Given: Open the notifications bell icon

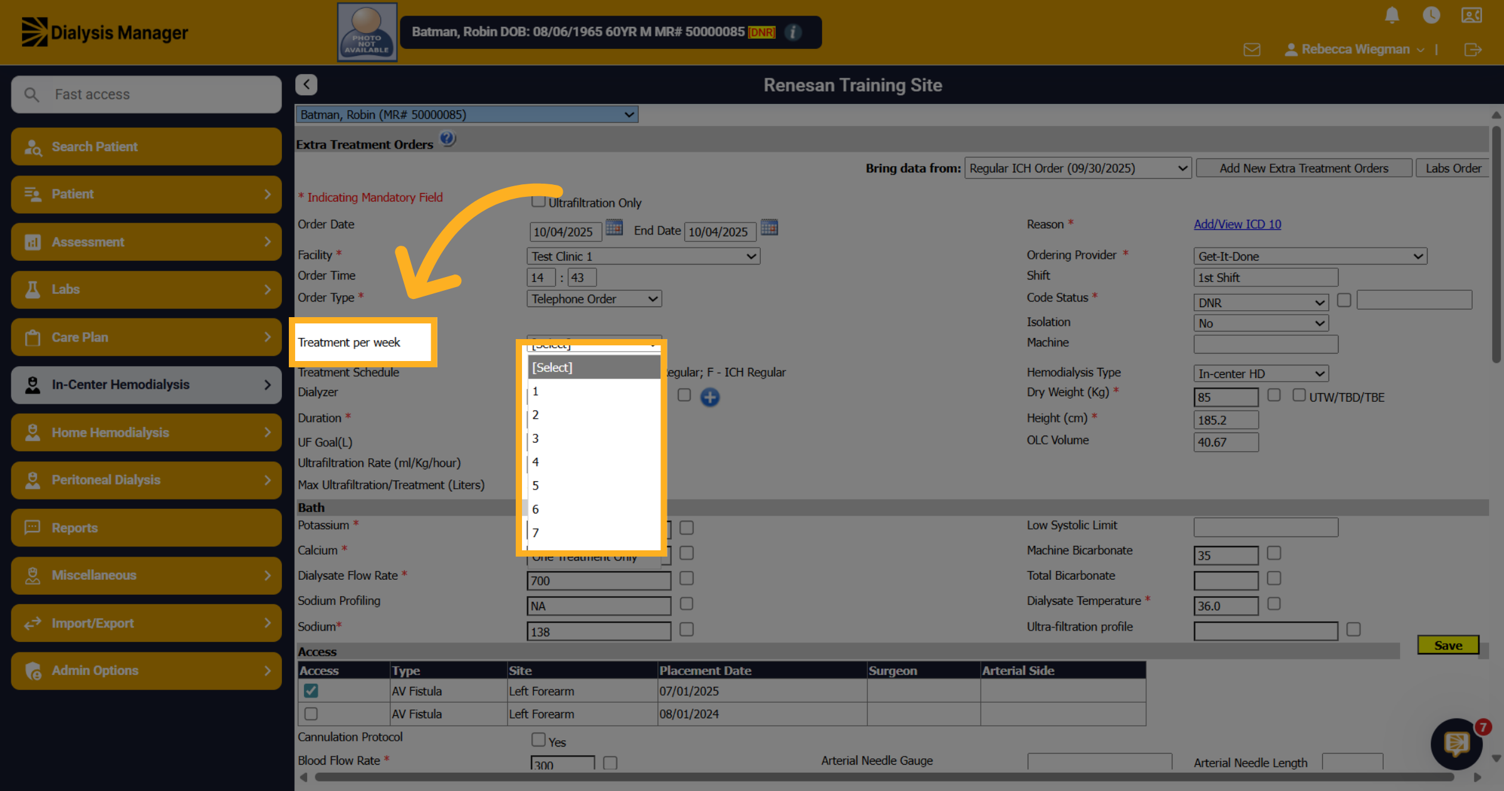Looking at the screenshot, I should pyautogui.click(x=1392, y=15).
